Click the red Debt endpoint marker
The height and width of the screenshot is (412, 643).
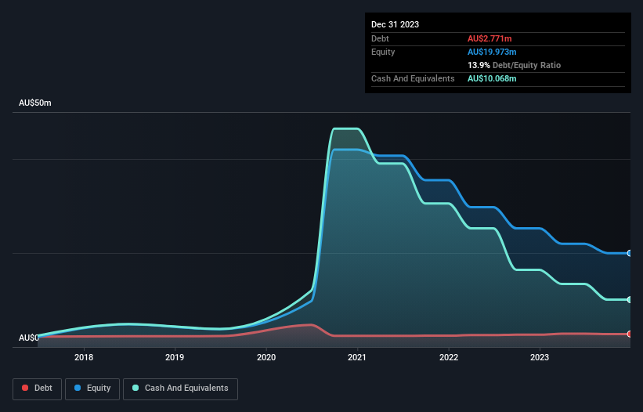(630, 334)
